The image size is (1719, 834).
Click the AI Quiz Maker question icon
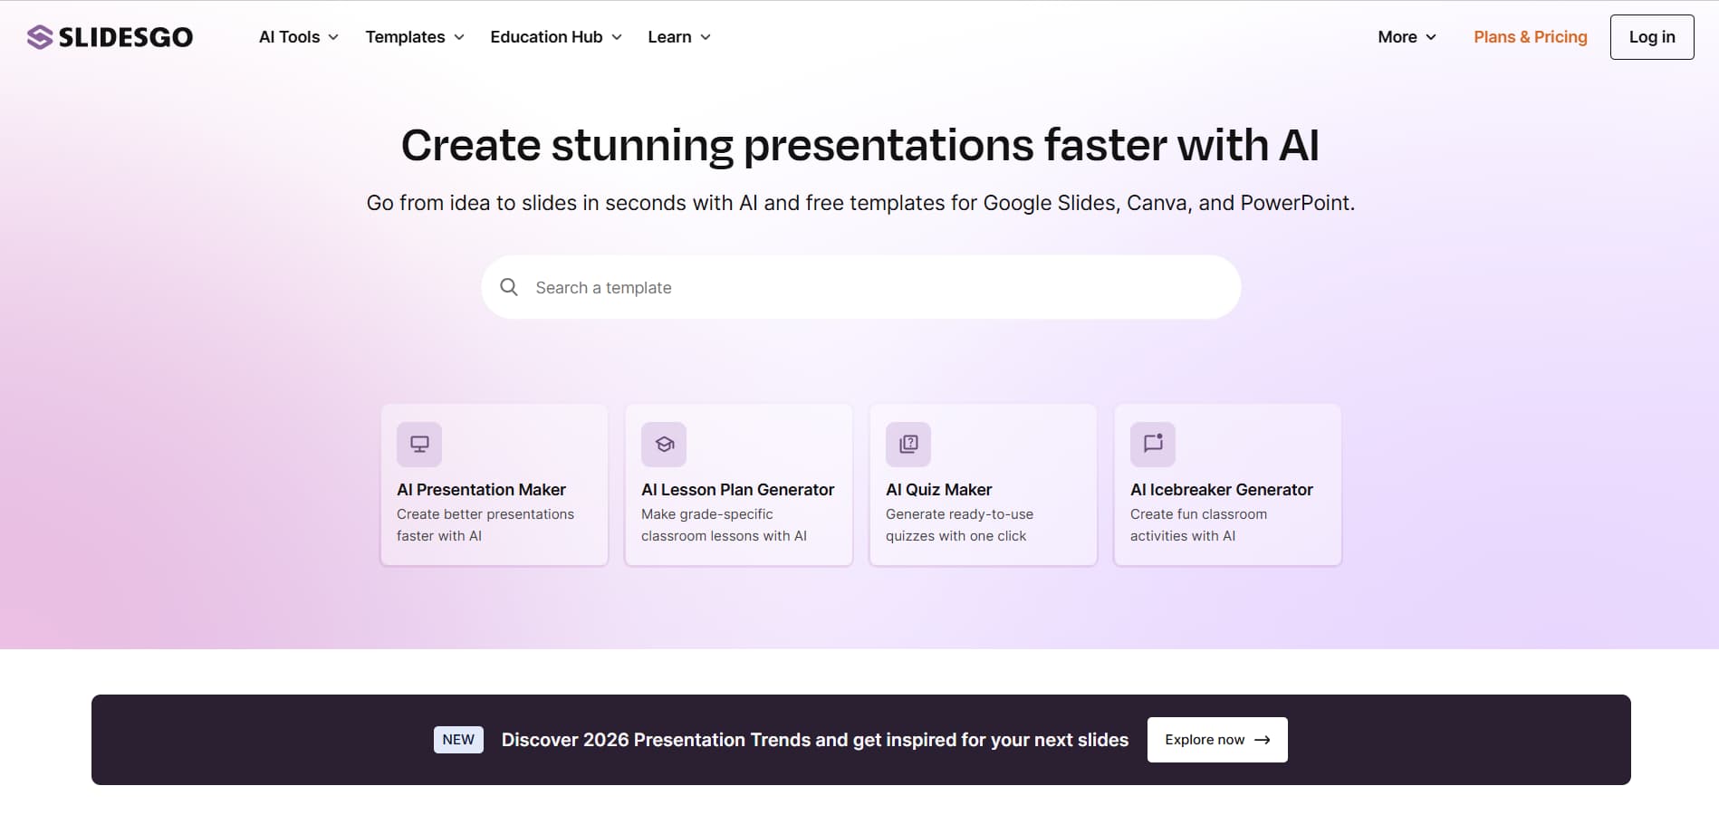[x=908, y=444]
